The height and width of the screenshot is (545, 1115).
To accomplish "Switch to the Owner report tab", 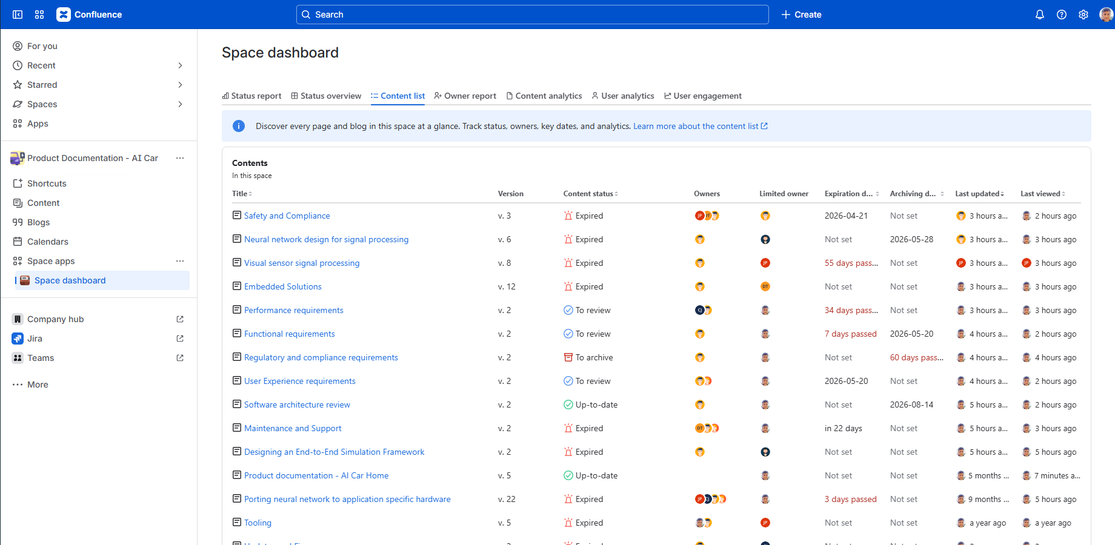I will point(465,96).
